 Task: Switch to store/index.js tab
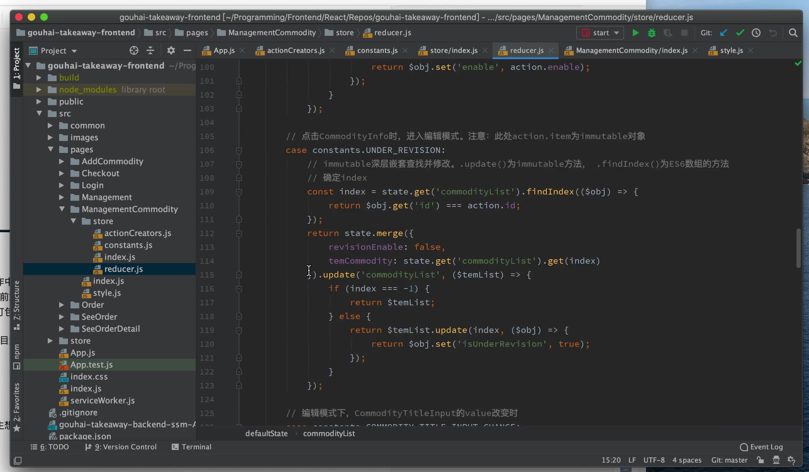[x=454, y=50]
